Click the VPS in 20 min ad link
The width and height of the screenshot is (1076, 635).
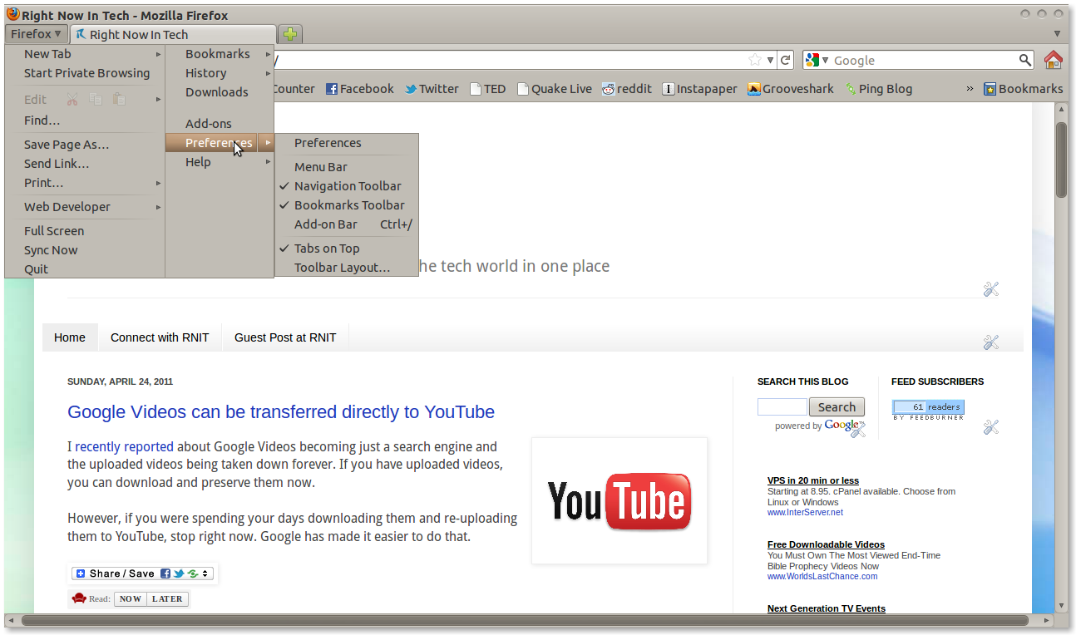(813, 480)
